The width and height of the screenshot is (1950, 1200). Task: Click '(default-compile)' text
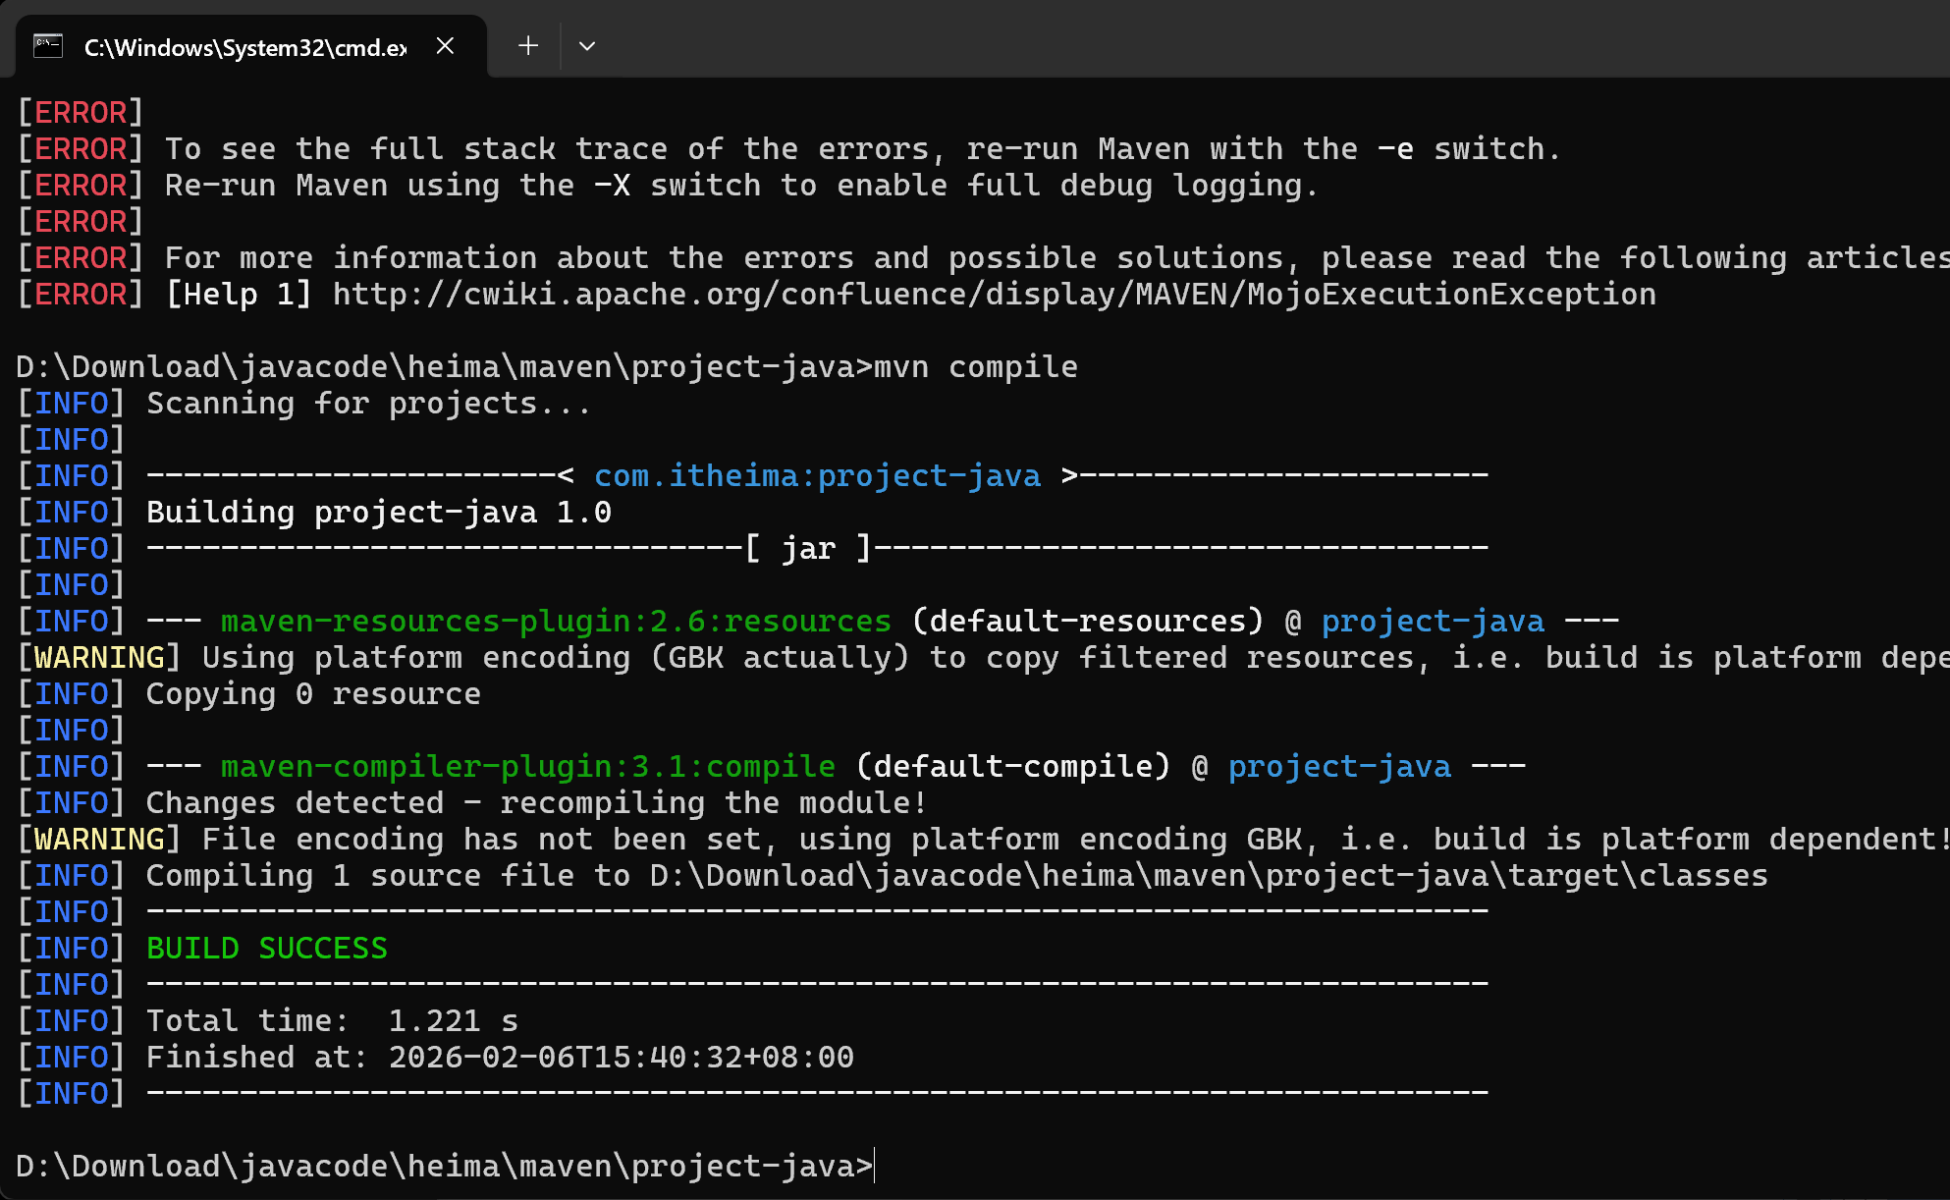point(1013,767)
